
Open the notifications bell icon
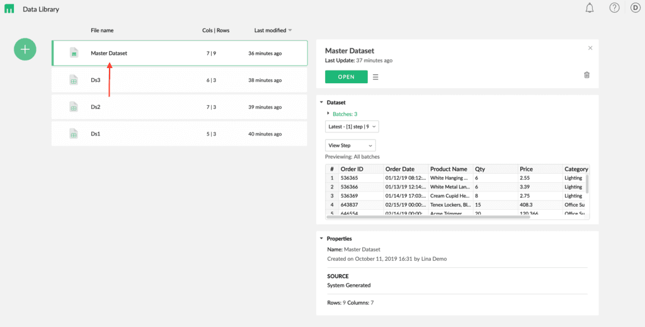tap(590, 8)
